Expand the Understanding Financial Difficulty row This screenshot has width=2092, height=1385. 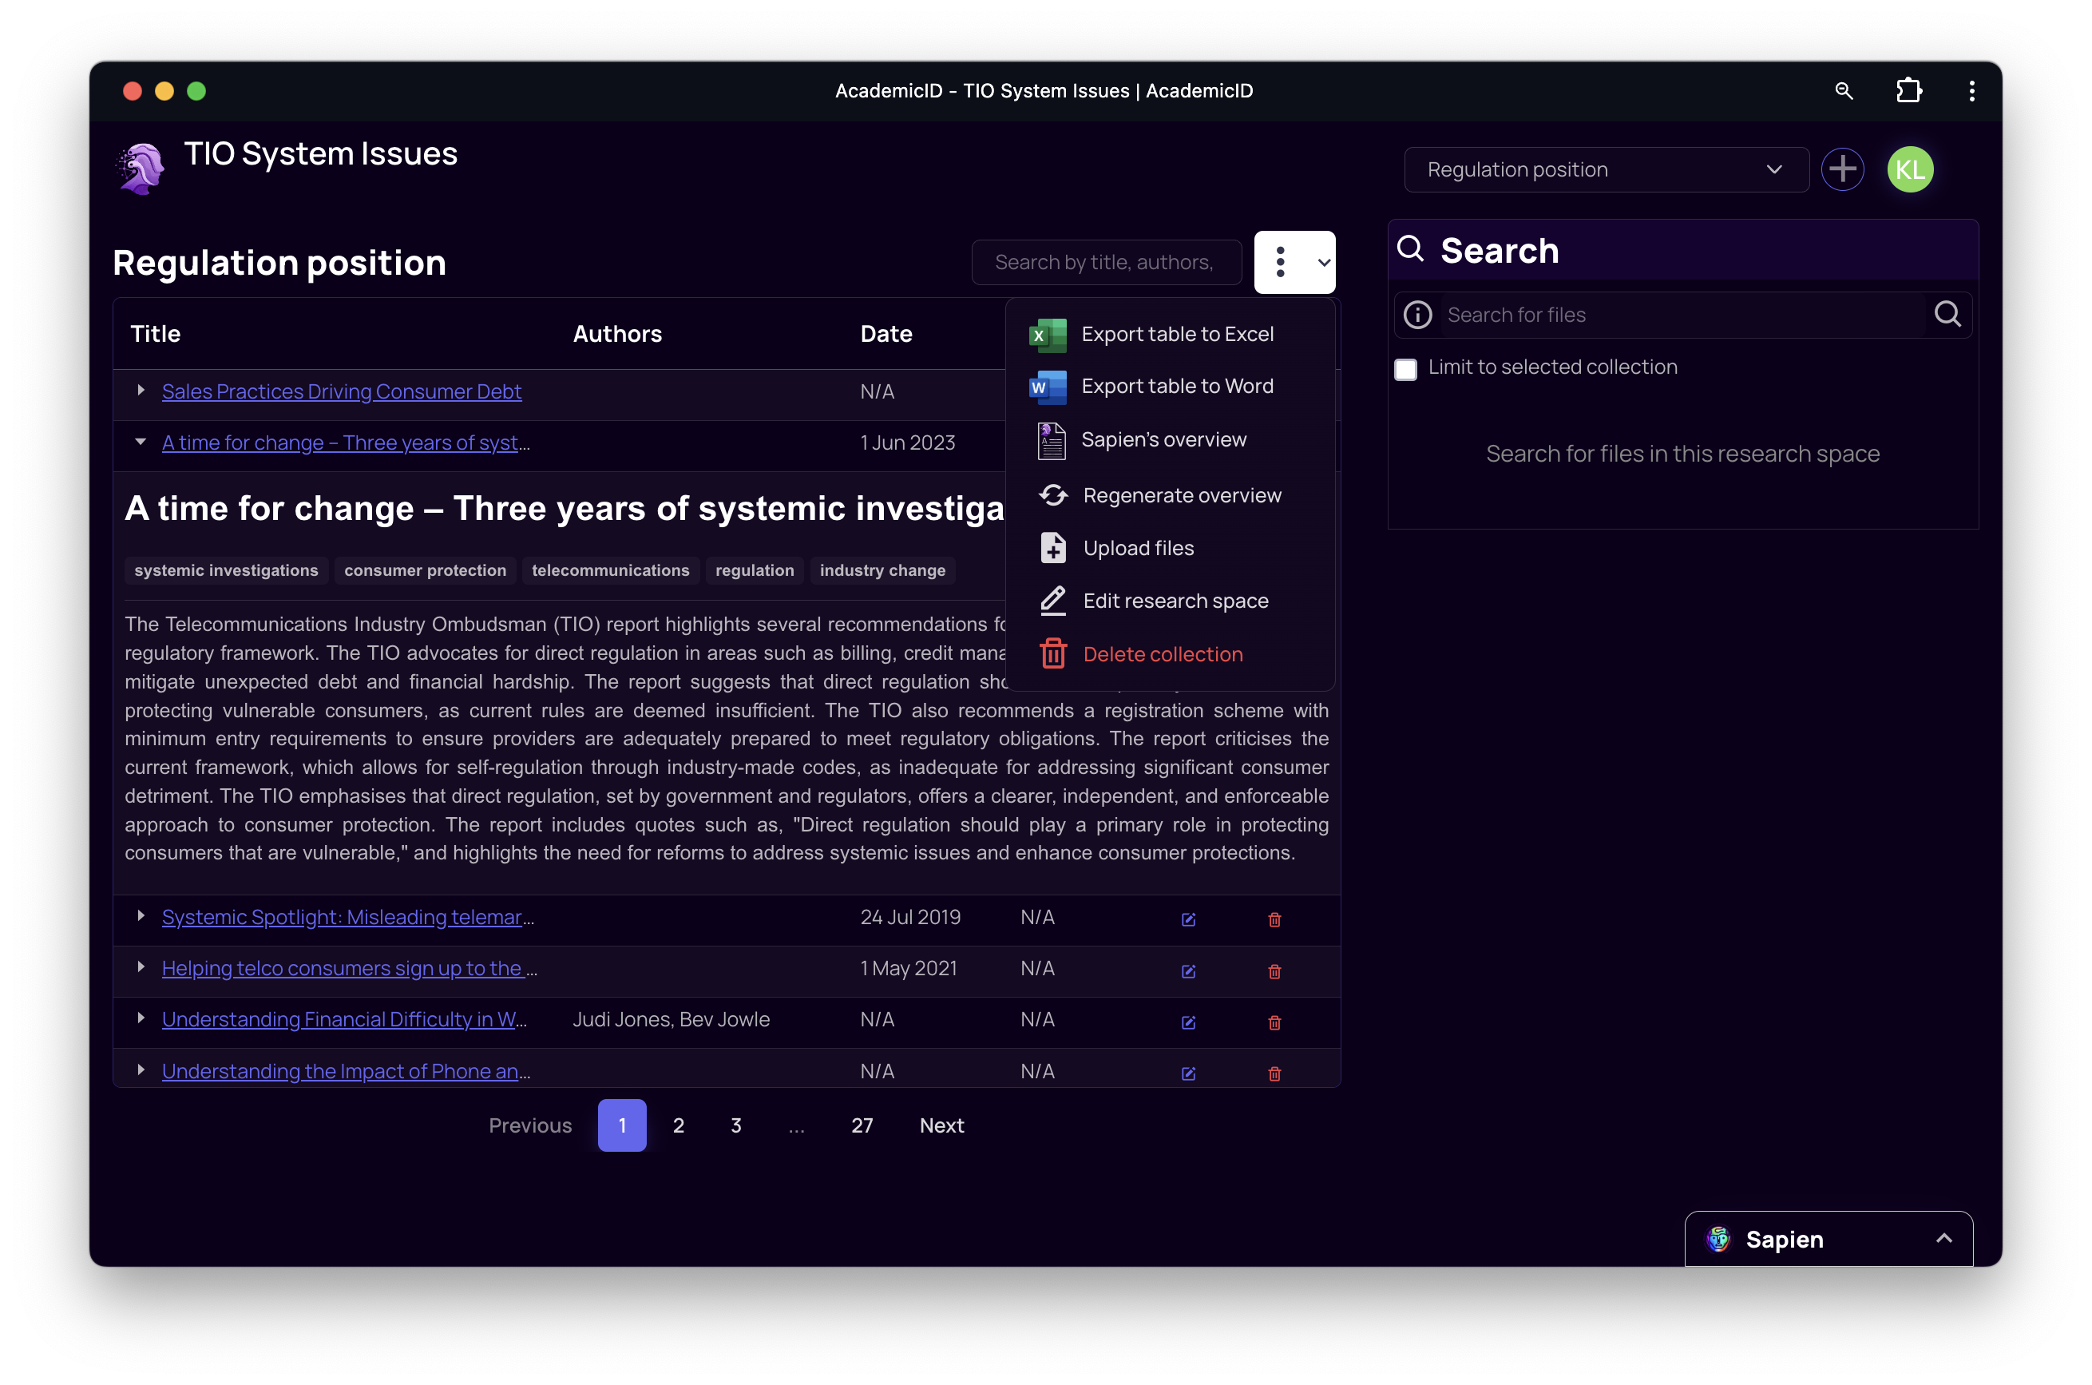[x=141, y=1018]
